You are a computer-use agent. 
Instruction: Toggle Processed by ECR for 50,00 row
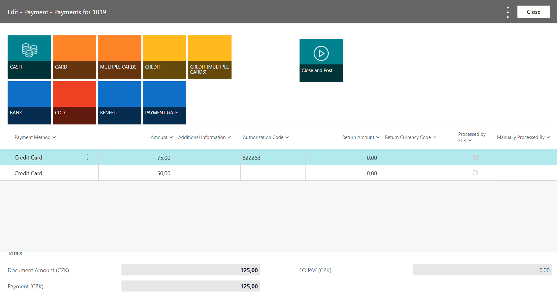click(x=475, y=172)
